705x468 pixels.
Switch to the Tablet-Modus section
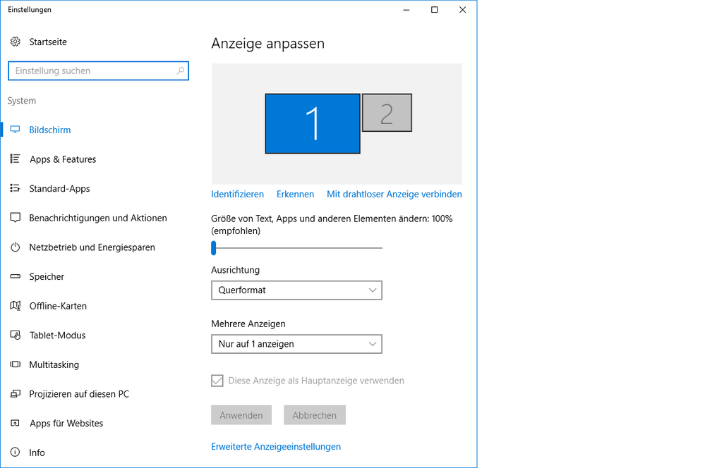(x=57, y=335)
